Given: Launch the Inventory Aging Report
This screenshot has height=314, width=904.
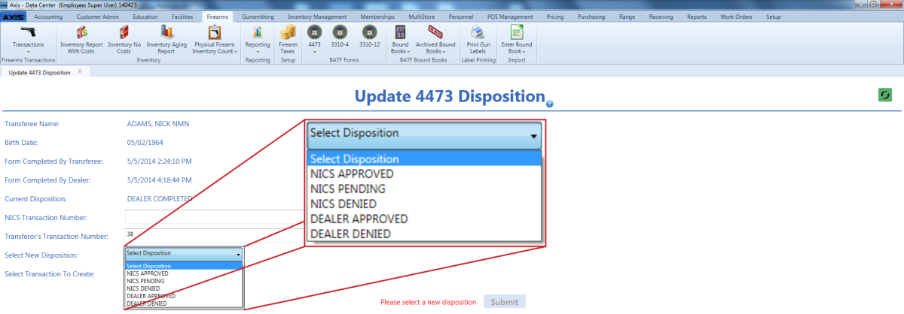Looking at the screenshot, I should pyautogui.click(x=166, y=40).
